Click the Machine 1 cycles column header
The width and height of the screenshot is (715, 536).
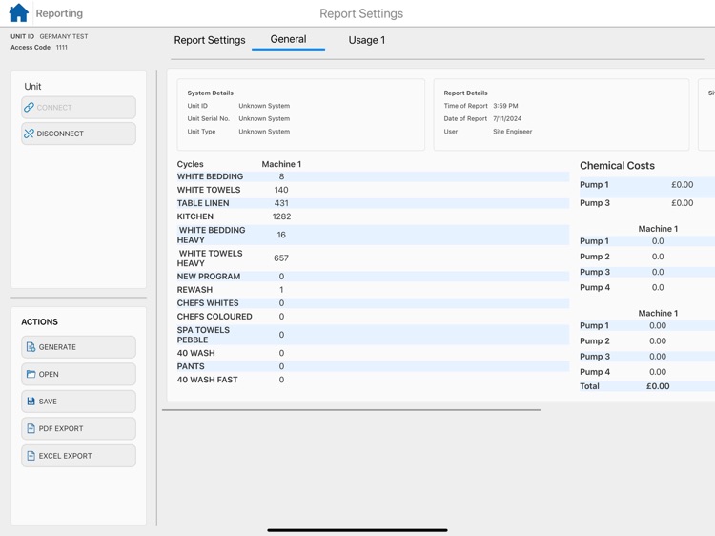click(x=281, y=164)
